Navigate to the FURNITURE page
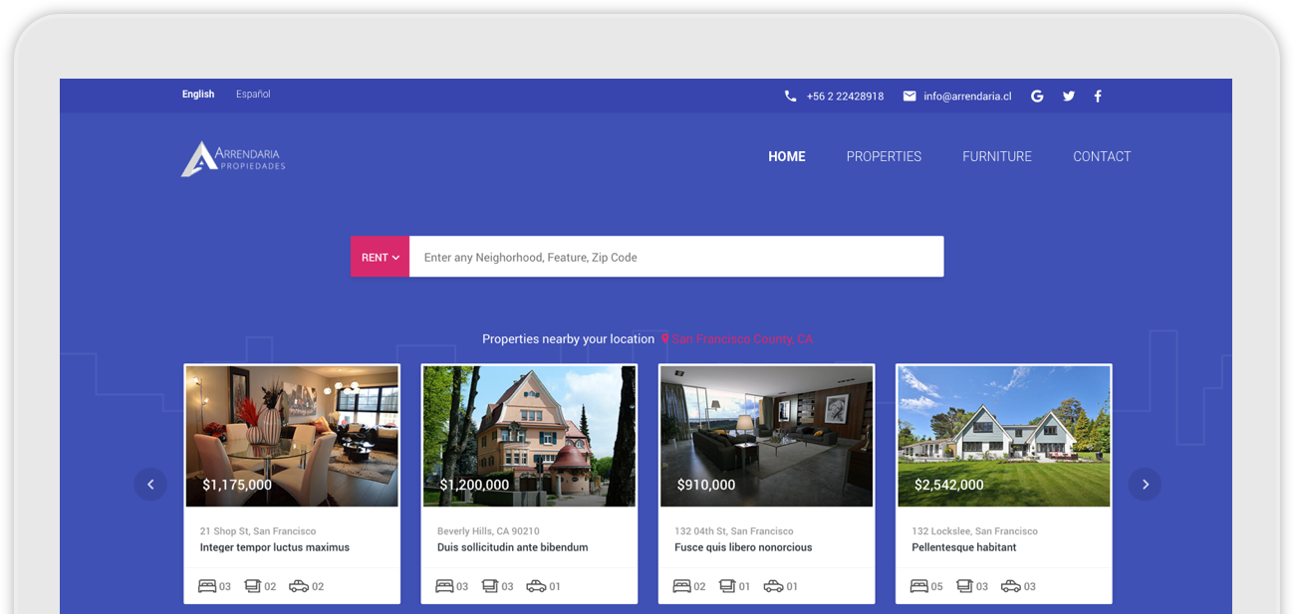 coord(996,156)
